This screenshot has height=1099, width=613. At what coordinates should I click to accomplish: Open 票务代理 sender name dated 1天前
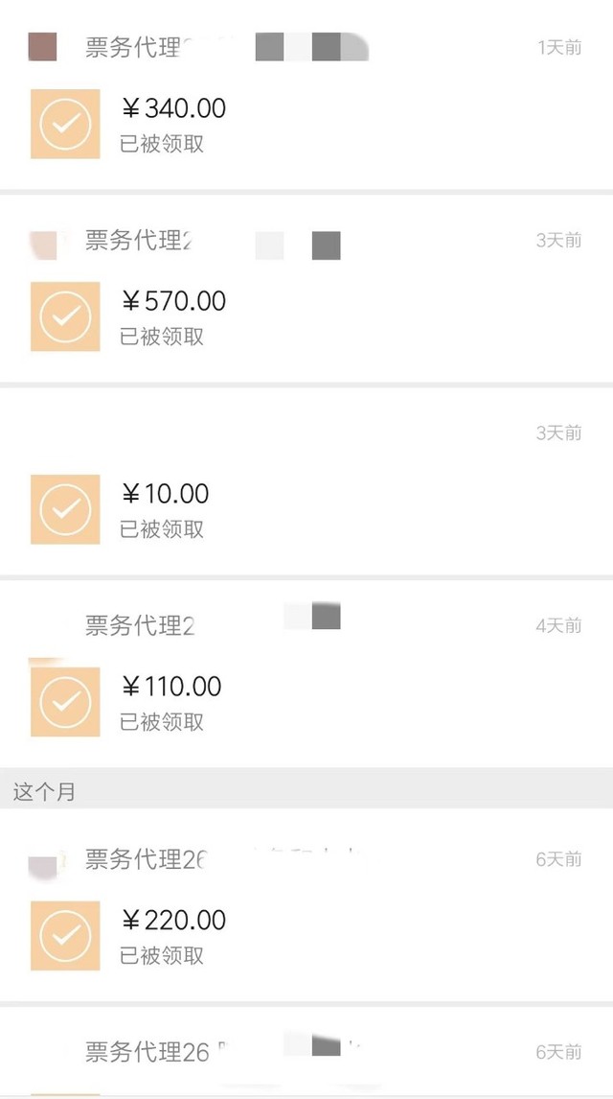click(134, 48)
